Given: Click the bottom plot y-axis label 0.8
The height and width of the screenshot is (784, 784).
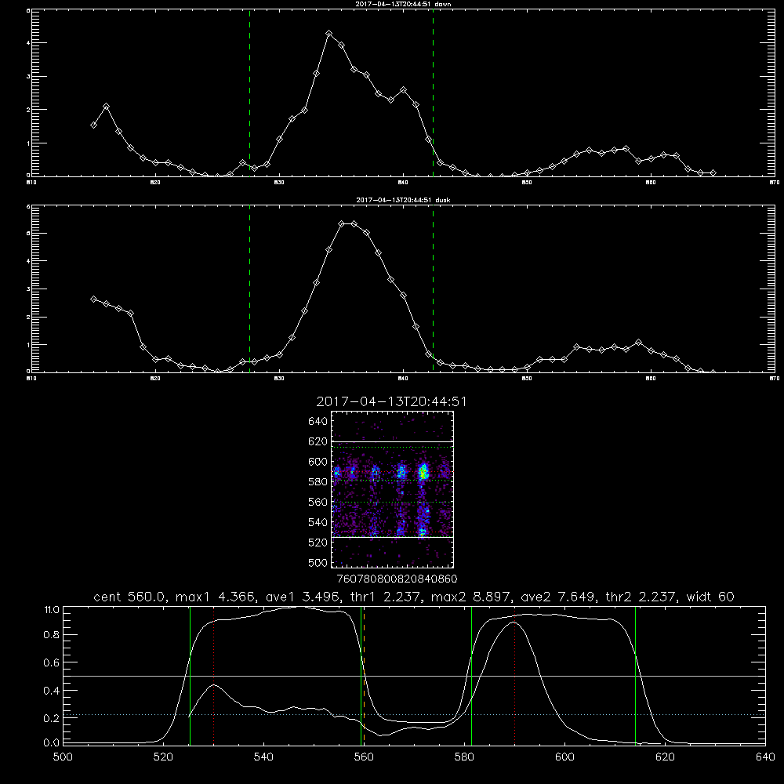Looking at the screenshot, I should (x=52, y=635).
